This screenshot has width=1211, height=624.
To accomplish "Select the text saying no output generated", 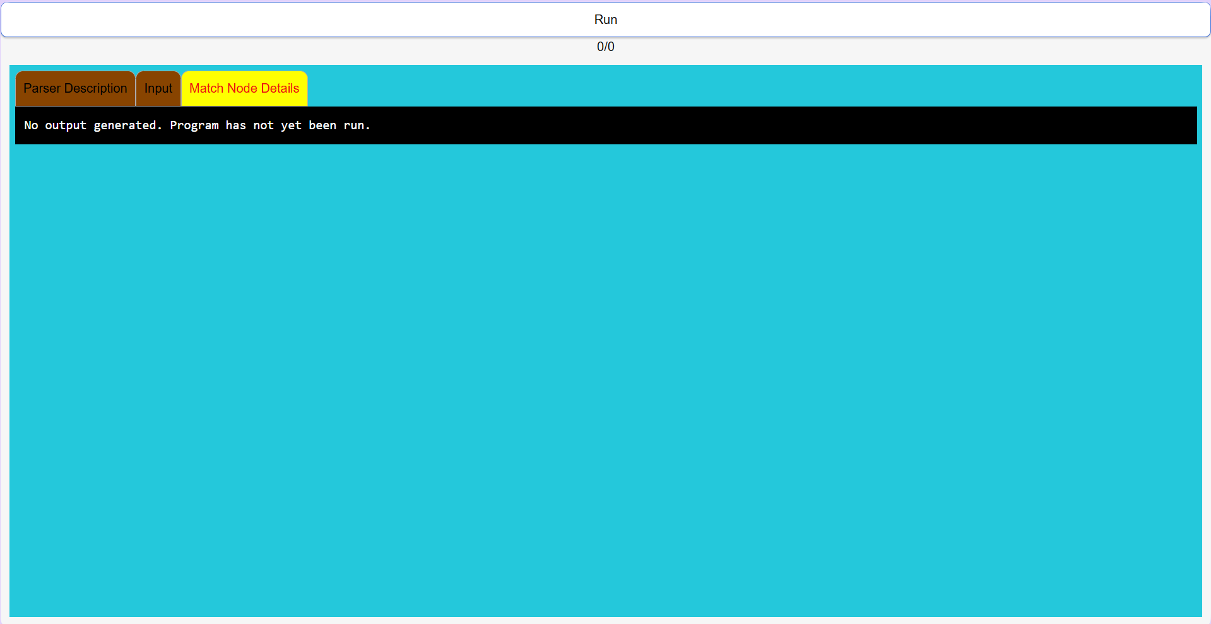I will 196,125.
